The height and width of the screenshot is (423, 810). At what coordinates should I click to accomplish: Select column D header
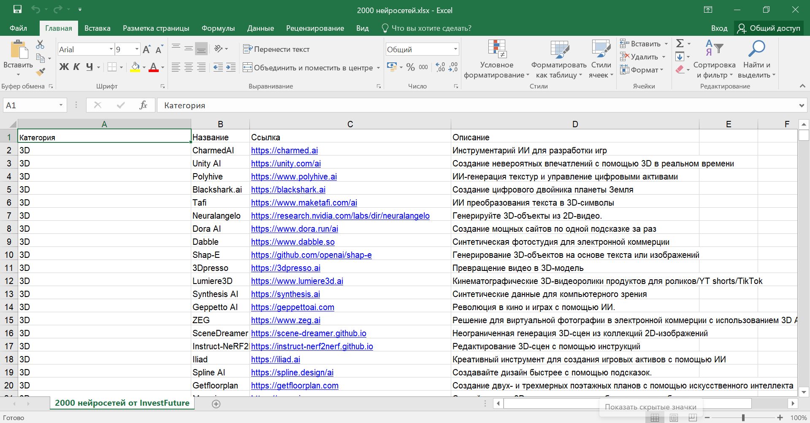[575, 124]
